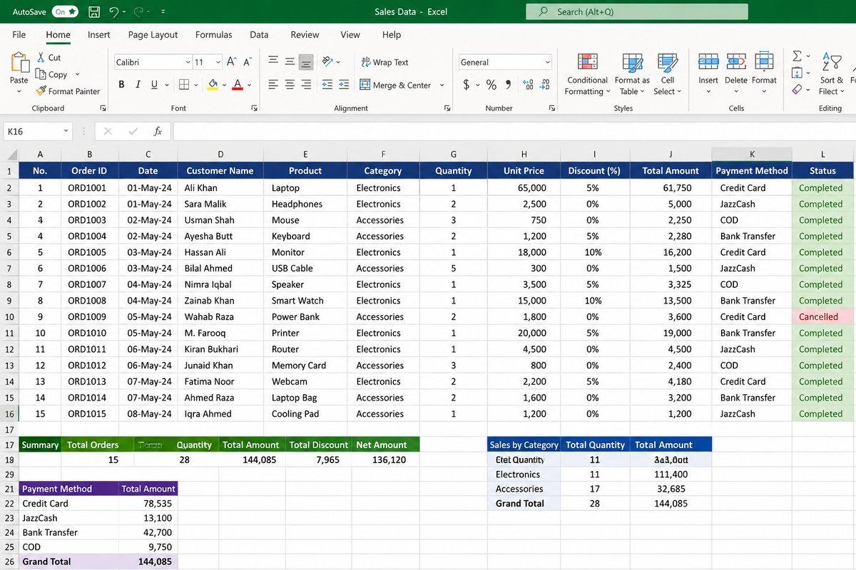The width and height of the screenshot is (856, 570).
Task: Open the Conditional Formatting icon
Action: 588,62
